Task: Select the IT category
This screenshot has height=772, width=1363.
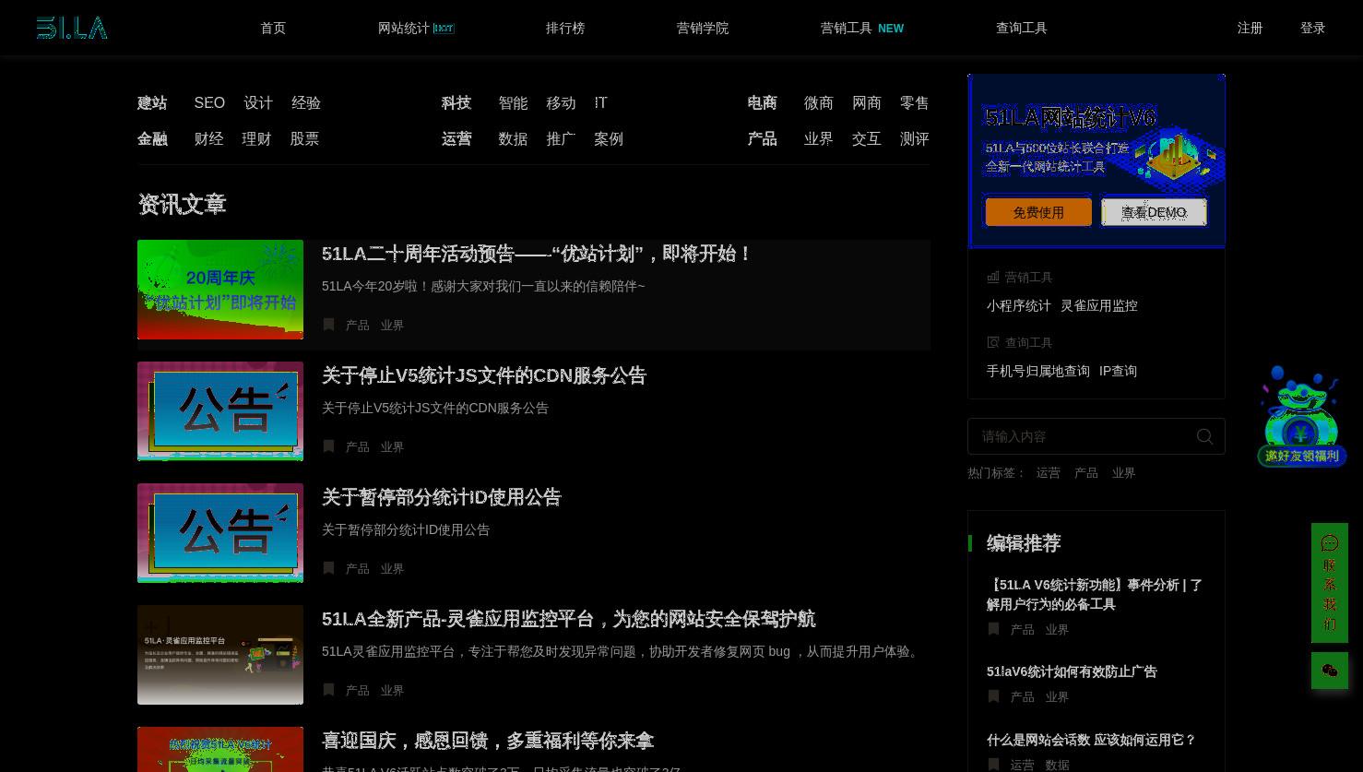Action: coord(601,103)
